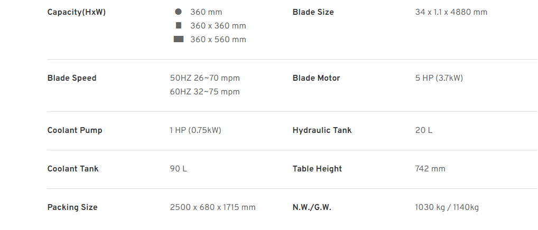Click the 60HZ 32~75 mpm speed text

click(205, 92)
